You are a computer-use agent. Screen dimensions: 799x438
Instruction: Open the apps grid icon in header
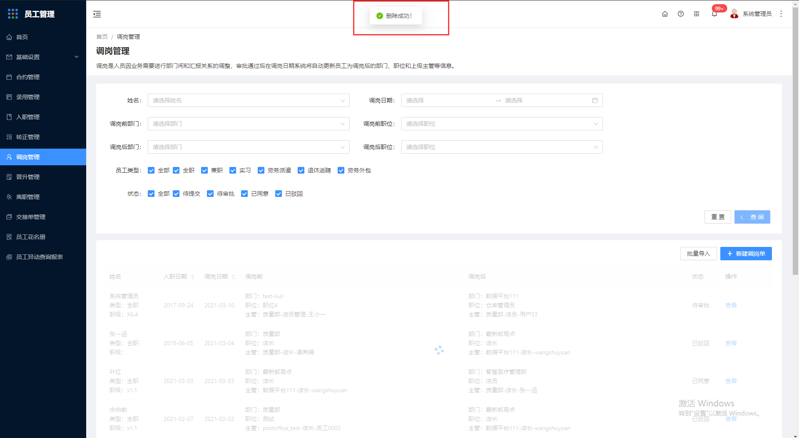[x=697, y=14]
